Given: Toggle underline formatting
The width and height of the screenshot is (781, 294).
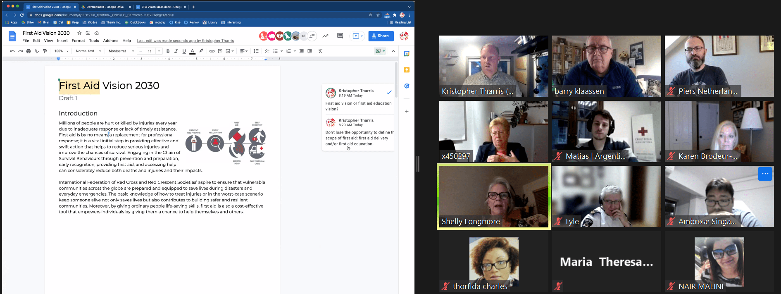Looking at the screenshot, I should 184,51.
